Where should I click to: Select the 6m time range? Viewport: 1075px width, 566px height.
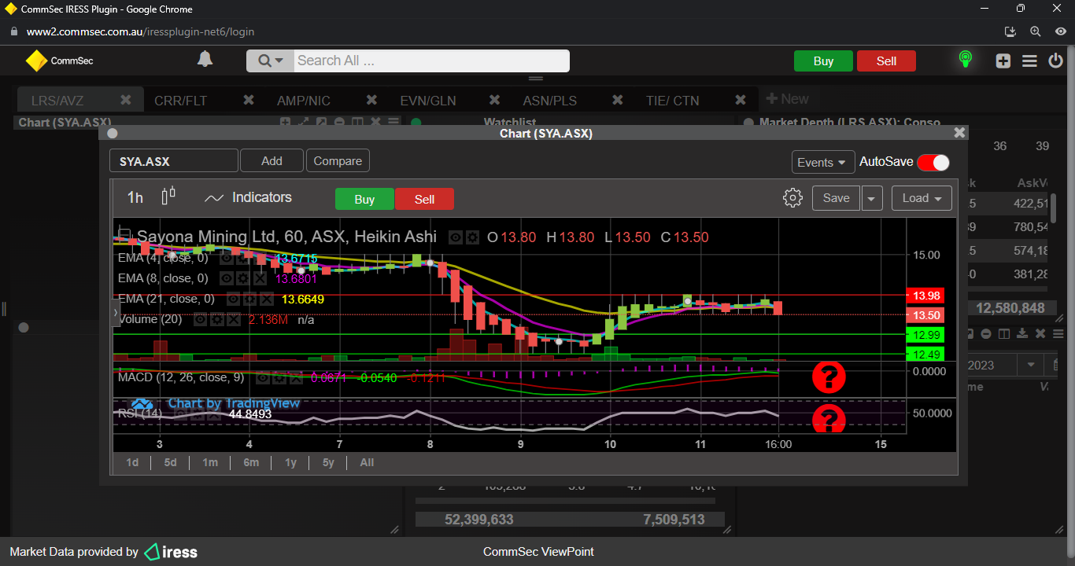point(251,462)
